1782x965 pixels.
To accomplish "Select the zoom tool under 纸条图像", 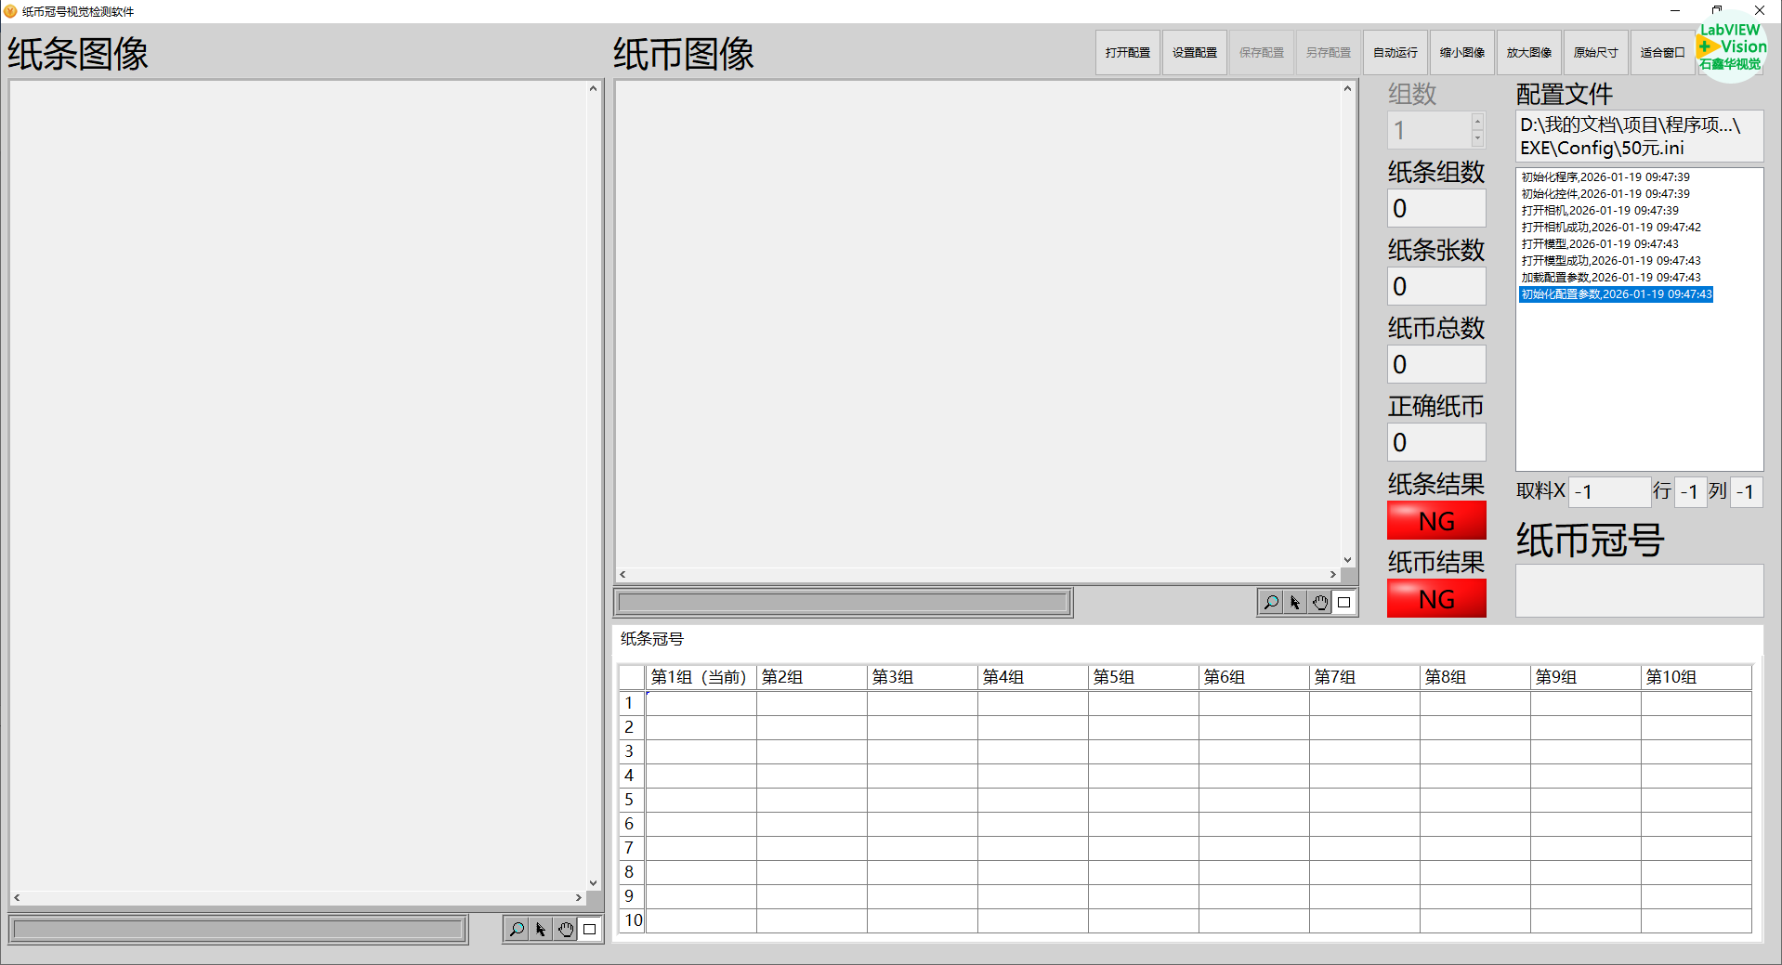I will 517,929.
